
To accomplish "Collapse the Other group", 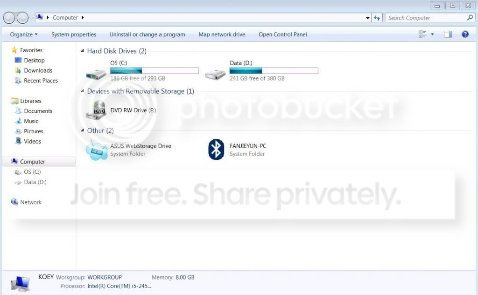I will tap(82, 130).
